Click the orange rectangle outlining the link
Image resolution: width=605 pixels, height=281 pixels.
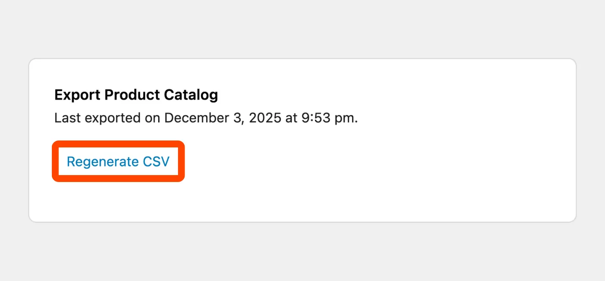pyautogui.click(x=118, y=143)
